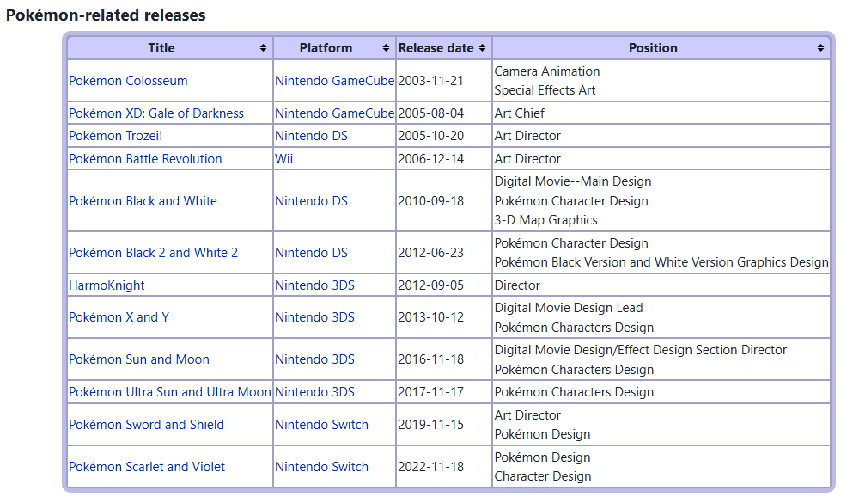Open Nintendo 3DS link in X and Y row
Image resolution: width=853 pixels, height=503 pixels.
coord(315,316)
